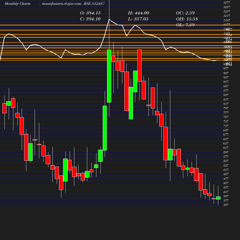
Task: Click the 597 price axis label
Action: [x=226, y=152]
